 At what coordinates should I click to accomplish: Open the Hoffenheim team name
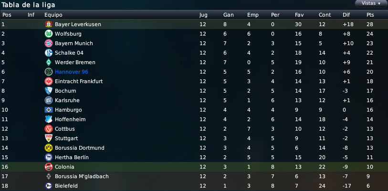click(70, 119)
